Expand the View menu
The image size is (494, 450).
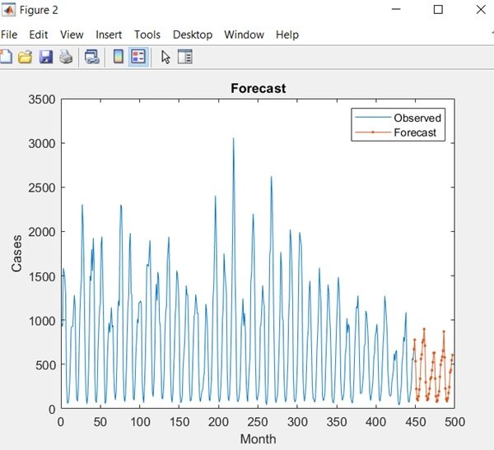pyautogui.click(x=72, y=35)
